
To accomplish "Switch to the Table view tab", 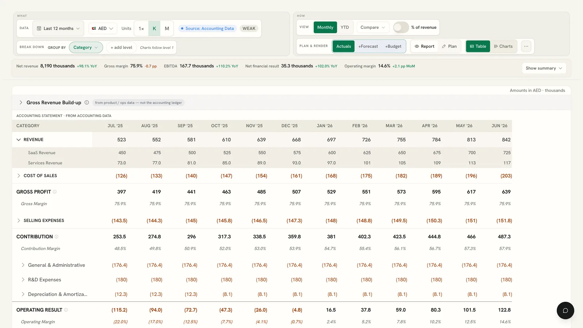I will point(478,46).
